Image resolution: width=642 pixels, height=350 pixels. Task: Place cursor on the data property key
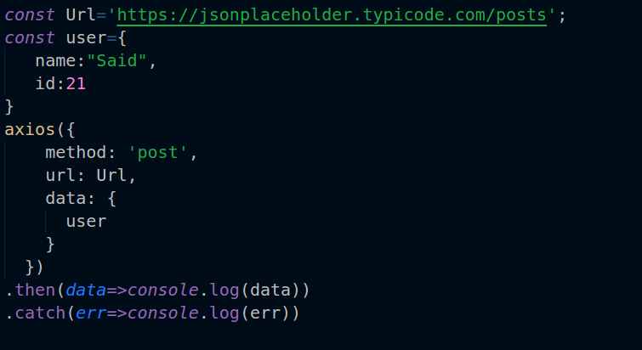pyautogui.click(x=65, y=199)
